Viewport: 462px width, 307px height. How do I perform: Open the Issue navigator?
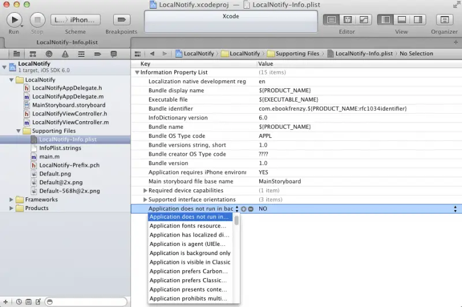tap(65, 54)
